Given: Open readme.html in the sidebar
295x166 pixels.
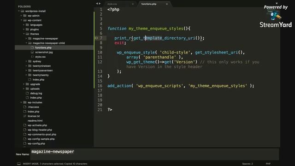Looking at the screenshot, I should 35,121.
